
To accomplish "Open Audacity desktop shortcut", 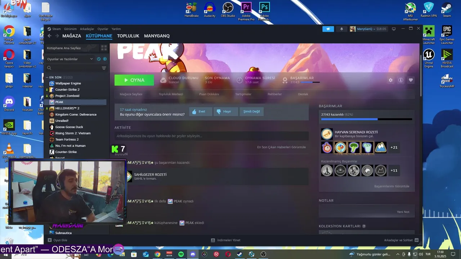I will coord(210,10).
